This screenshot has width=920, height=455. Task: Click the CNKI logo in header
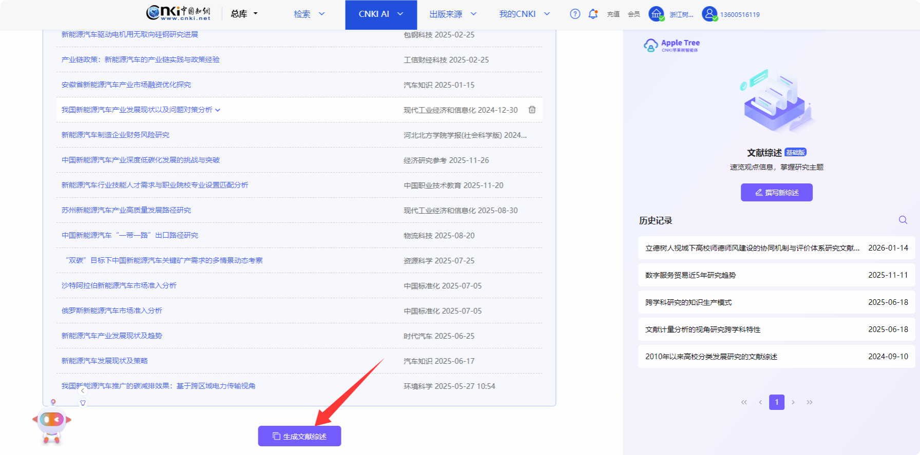coord(178,13)
